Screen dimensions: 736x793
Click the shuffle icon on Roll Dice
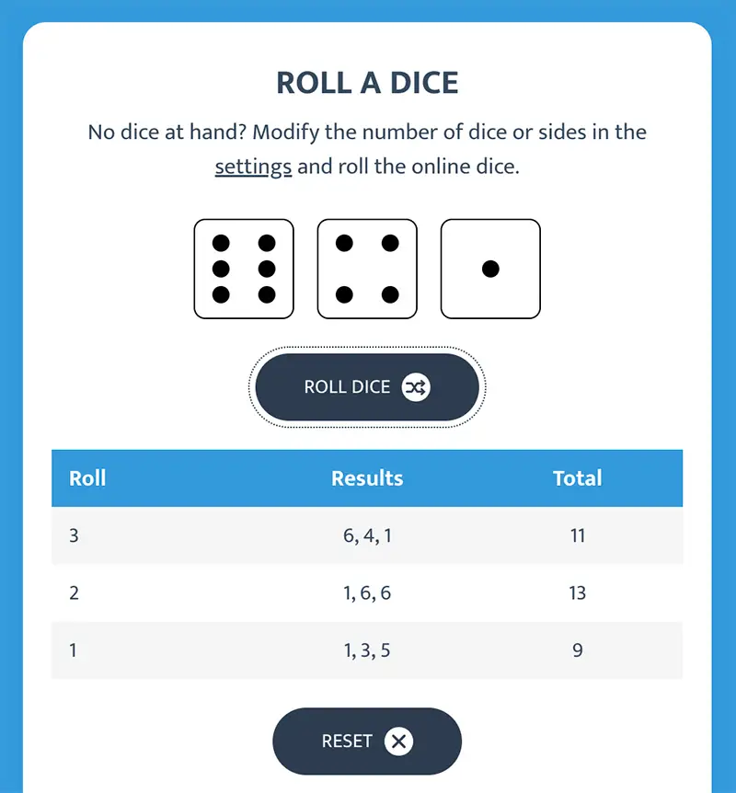tap(416, 387)
